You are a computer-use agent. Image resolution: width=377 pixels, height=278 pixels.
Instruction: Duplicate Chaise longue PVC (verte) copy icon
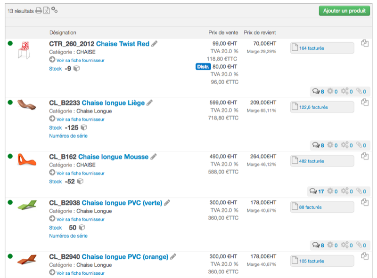[x=364, y=202]
